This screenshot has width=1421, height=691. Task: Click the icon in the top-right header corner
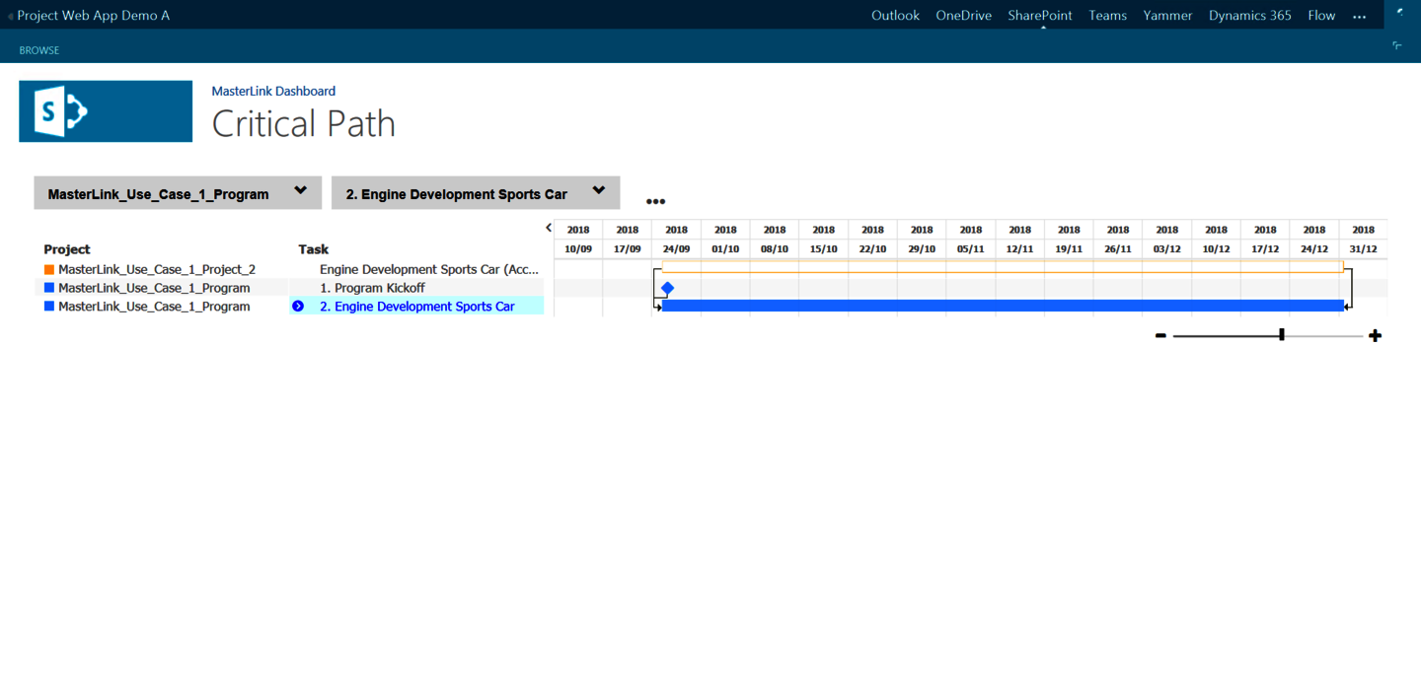[x=1400, y=13]
